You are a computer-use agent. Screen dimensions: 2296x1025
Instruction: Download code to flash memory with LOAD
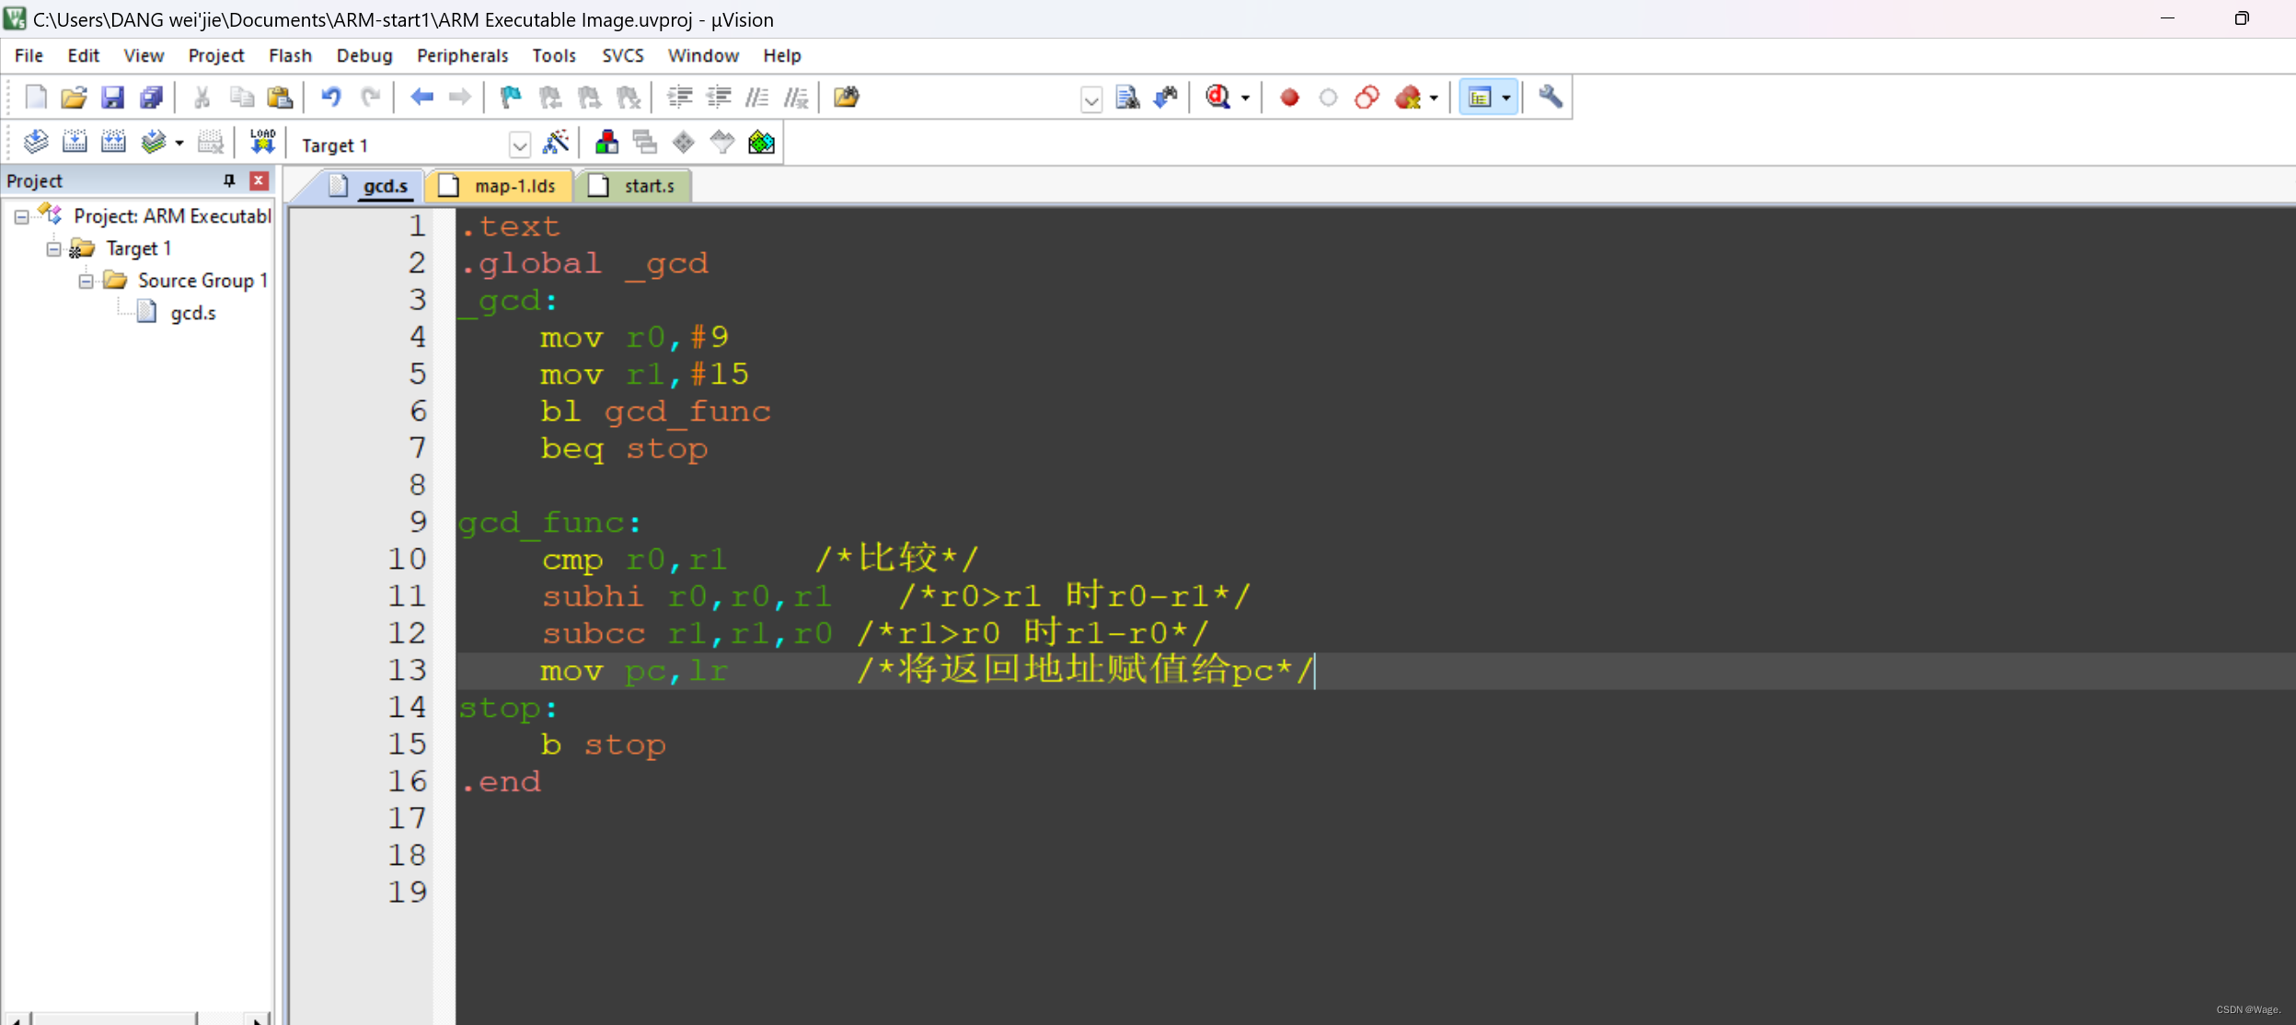pos(263,140)
